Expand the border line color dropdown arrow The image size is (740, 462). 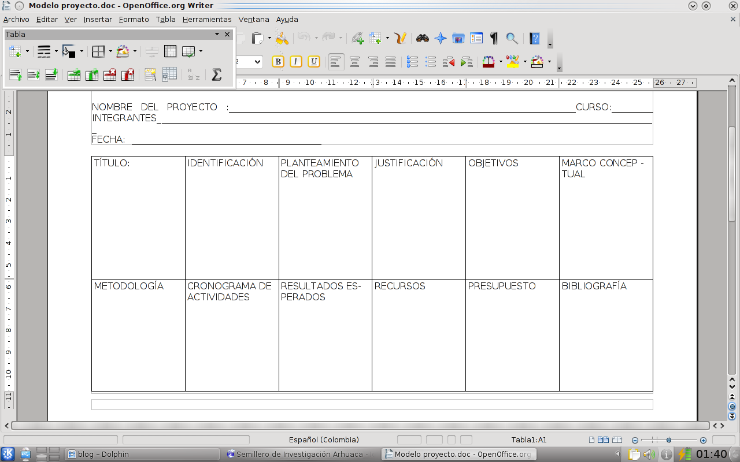pyautogui.click(x=82, y=51)
